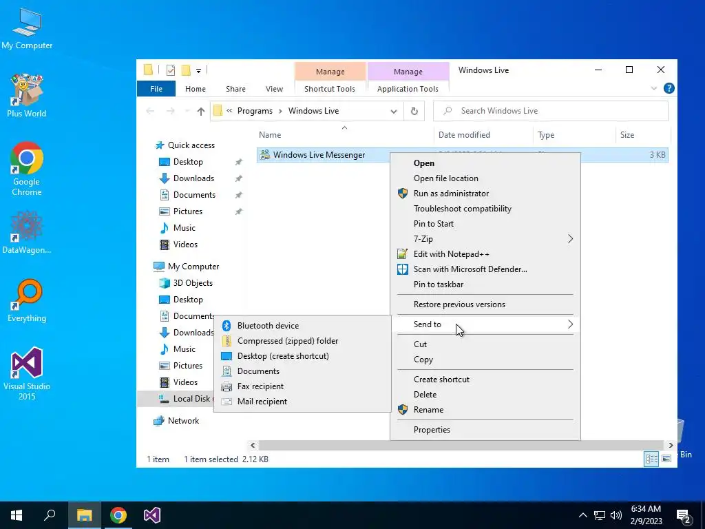Choose Scan with Microsoft Defender
The width and height of the screenshot is (705, 529).
[x=485, y=269]
